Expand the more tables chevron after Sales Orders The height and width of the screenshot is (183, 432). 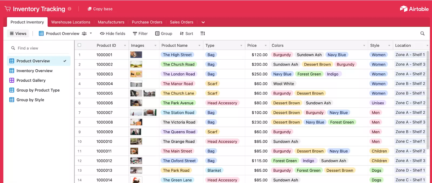click(203, 22)
